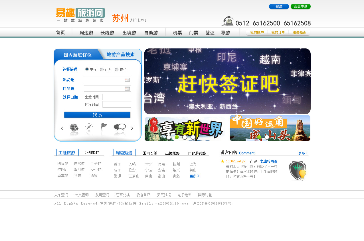Open the 城市切换 city switcher
Image resolution: width=364 pixels, height=241 pixels.
tap(138, 20)
